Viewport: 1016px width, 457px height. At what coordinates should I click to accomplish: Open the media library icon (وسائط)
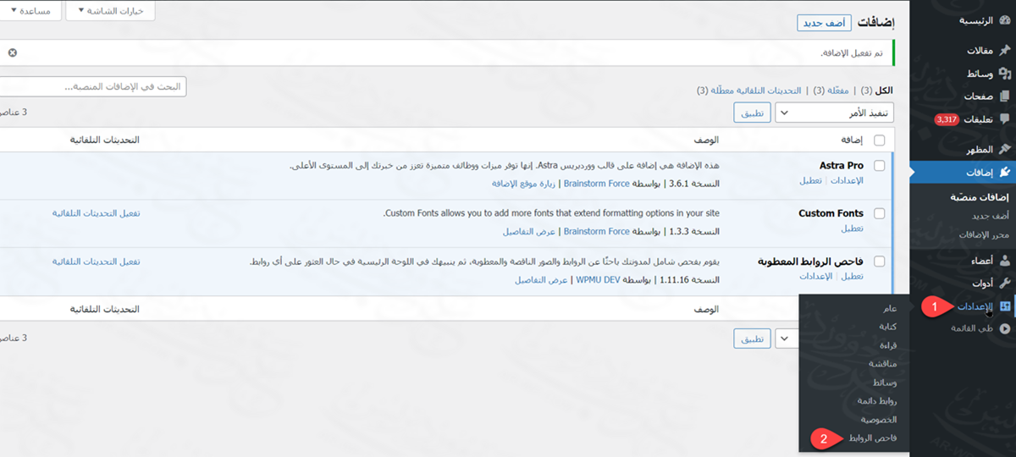[1005, 74]
